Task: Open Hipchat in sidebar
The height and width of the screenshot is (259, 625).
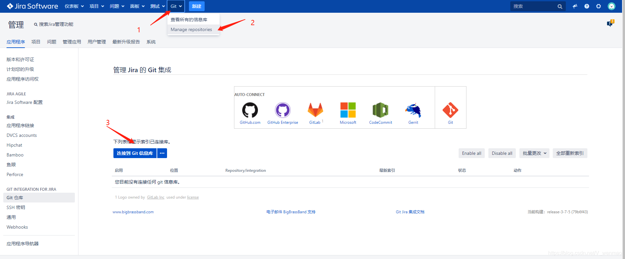Action: (x=14, y=145)
